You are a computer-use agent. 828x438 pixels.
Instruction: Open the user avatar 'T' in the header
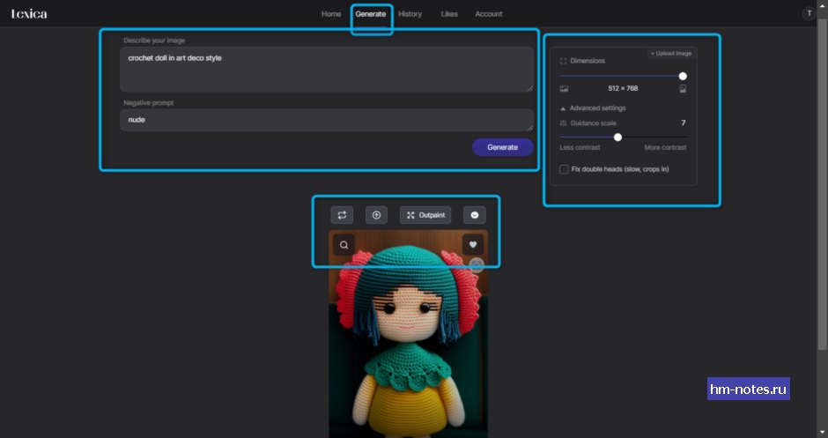pos(809,13)
